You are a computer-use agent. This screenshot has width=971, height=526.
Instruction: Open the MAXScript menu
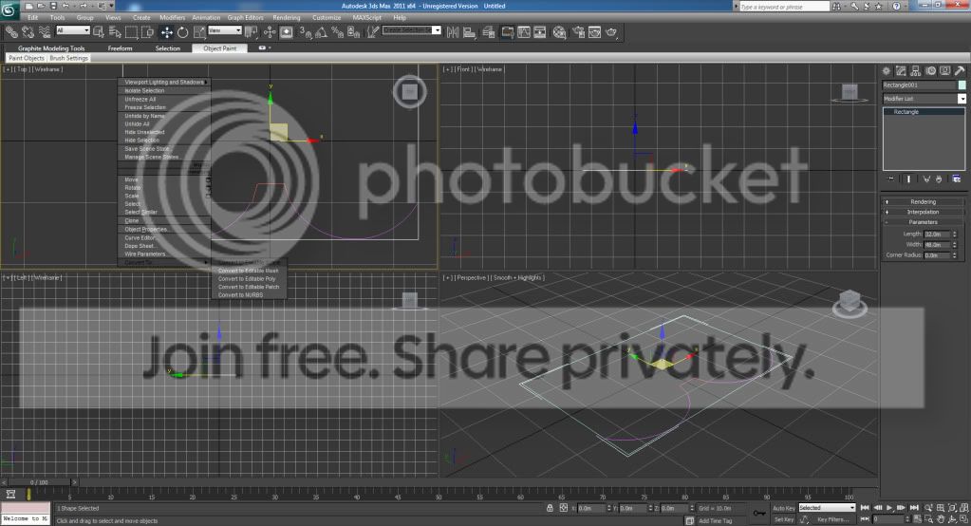[x=366, y=17]
